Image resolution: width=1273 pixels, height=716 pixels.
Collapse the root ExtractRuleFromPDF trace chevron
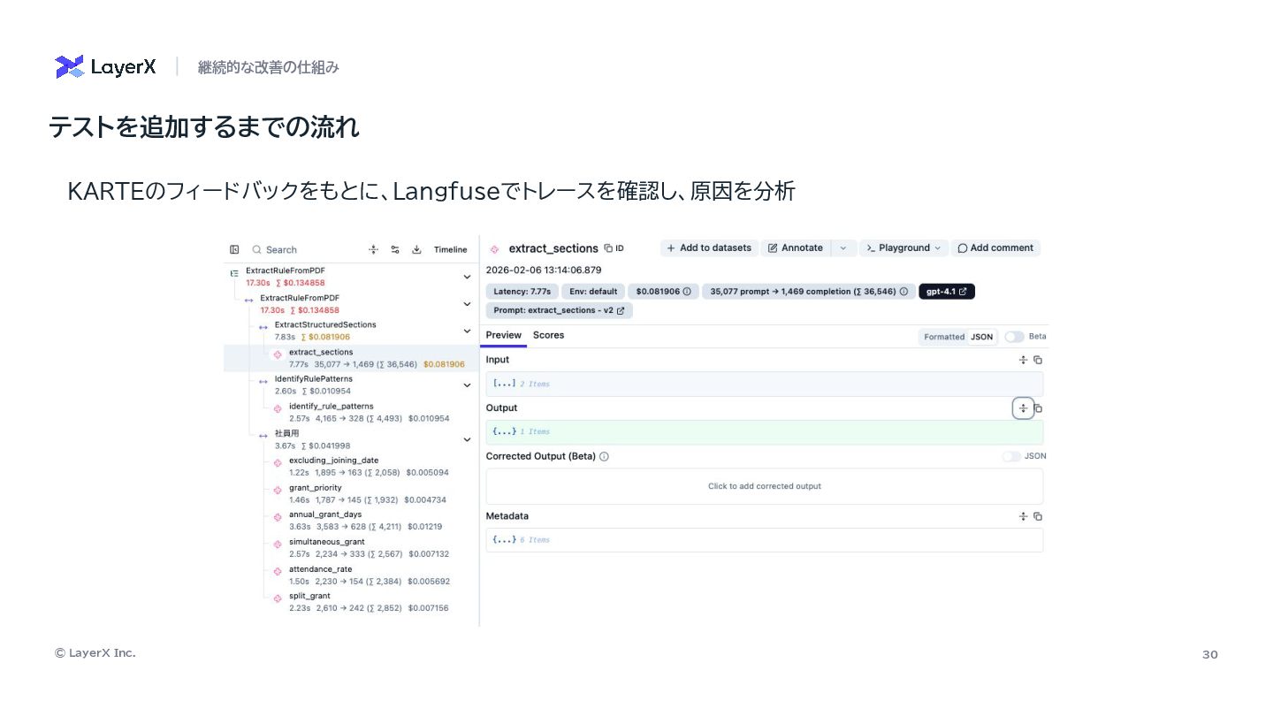467,277
